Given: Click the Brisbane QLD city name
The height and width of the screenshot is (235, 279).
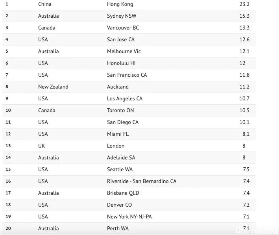Looking at the screenshot, I should pyautogui.click(x=123, y=193).
